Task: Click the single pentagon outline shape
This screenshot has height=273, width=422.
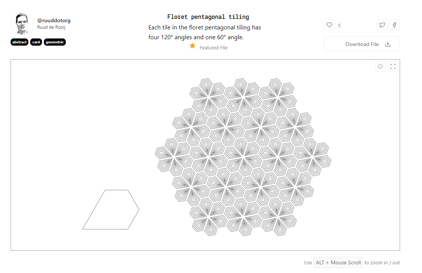Action: point(111,210)
